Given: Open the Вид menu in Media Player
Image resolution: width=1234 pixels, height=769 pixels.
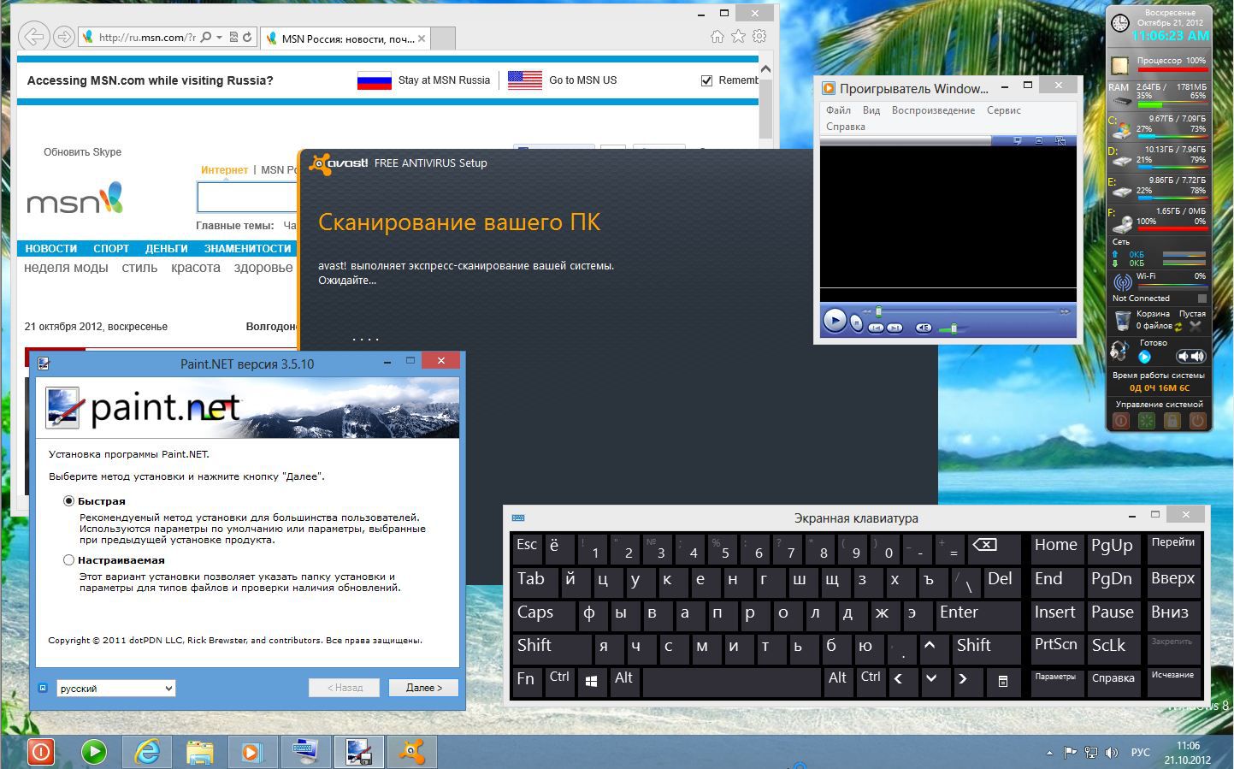Looking at the screenshot, I should coord(871,110).
